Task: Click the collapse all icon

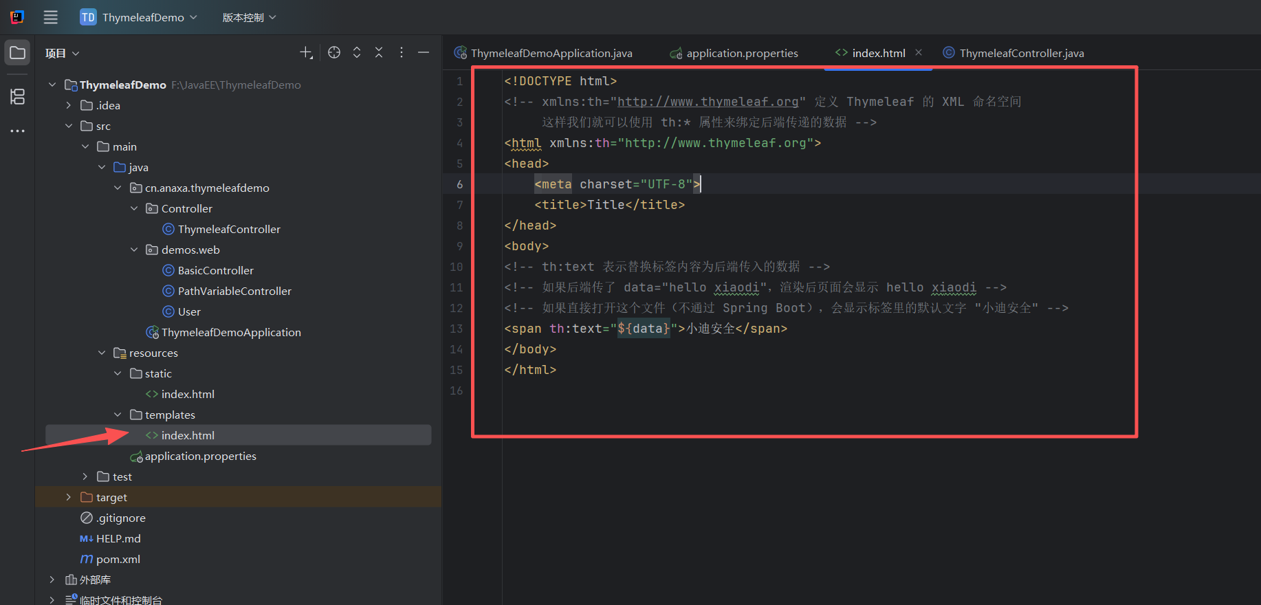Action: (x=379, y=53)
